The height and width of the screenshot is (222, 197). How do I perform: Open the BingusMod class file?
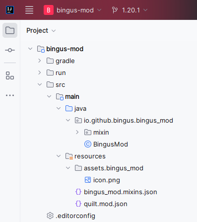tap(111, 144)
